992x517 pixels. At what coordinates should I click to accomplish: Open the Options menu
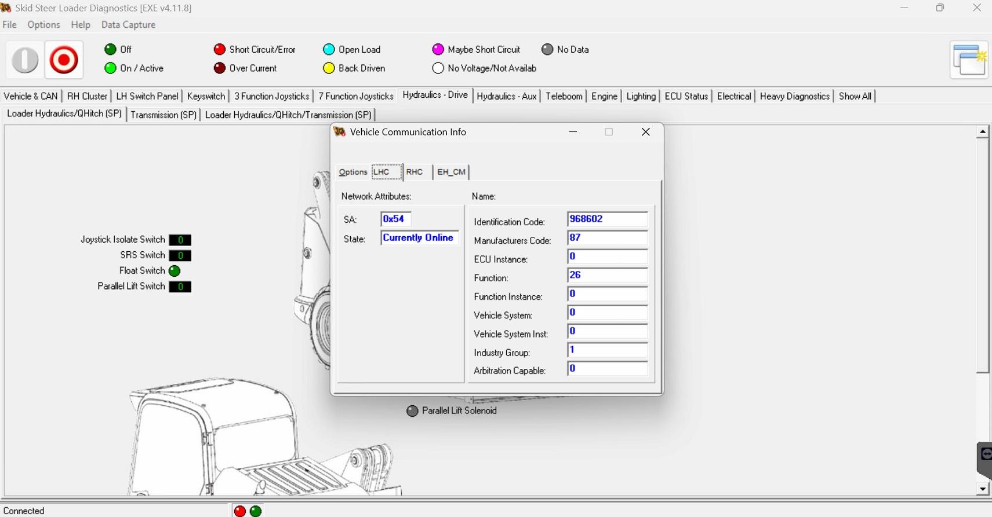[43, 25]
